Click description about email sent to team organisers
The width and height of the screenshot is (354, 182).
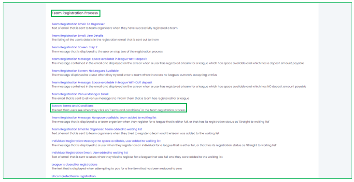coord(114,28)
